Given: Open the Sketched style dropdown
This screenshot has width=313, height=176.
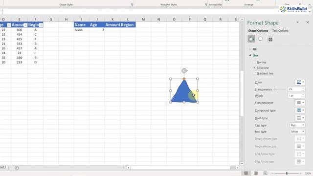Looking at the screenshot, I should 300,103.
